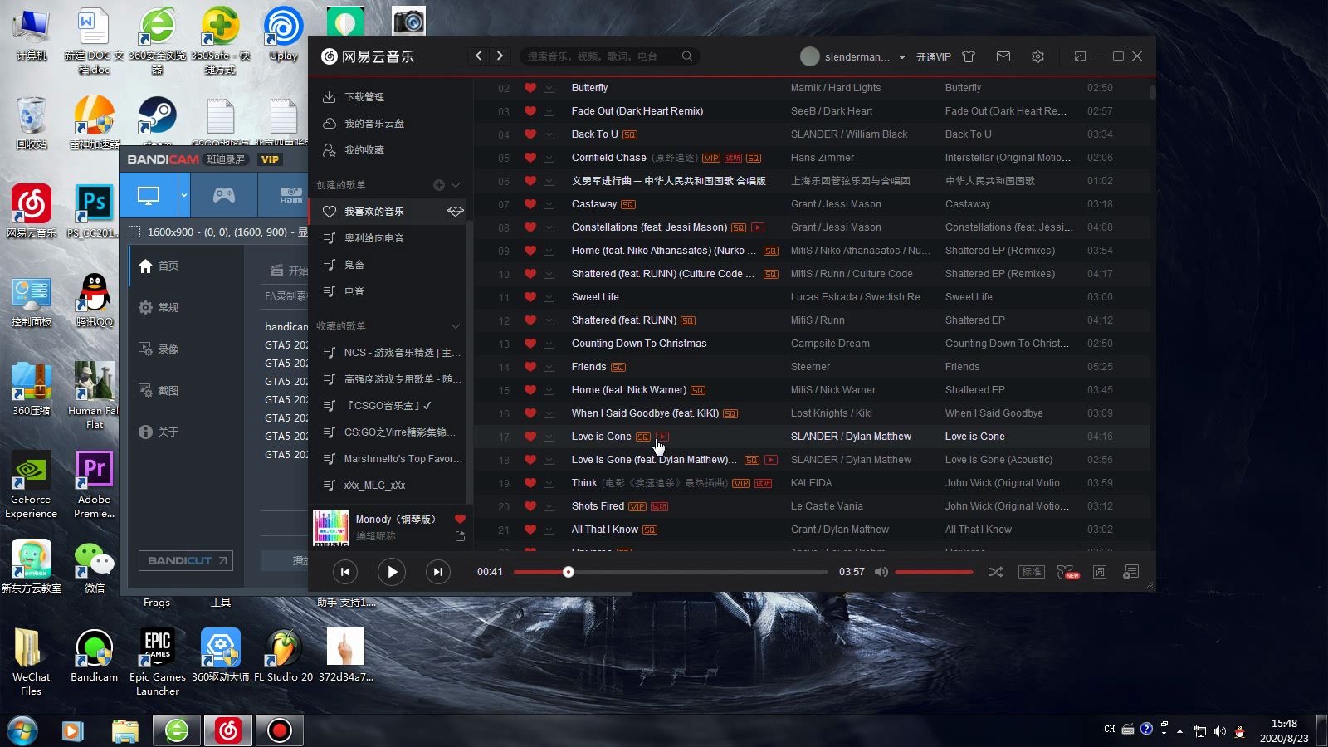This screenshot has height=747, width=1328.
Task: Go back with the left arrow
Action: pyautogui.click(x=478, y=56)
